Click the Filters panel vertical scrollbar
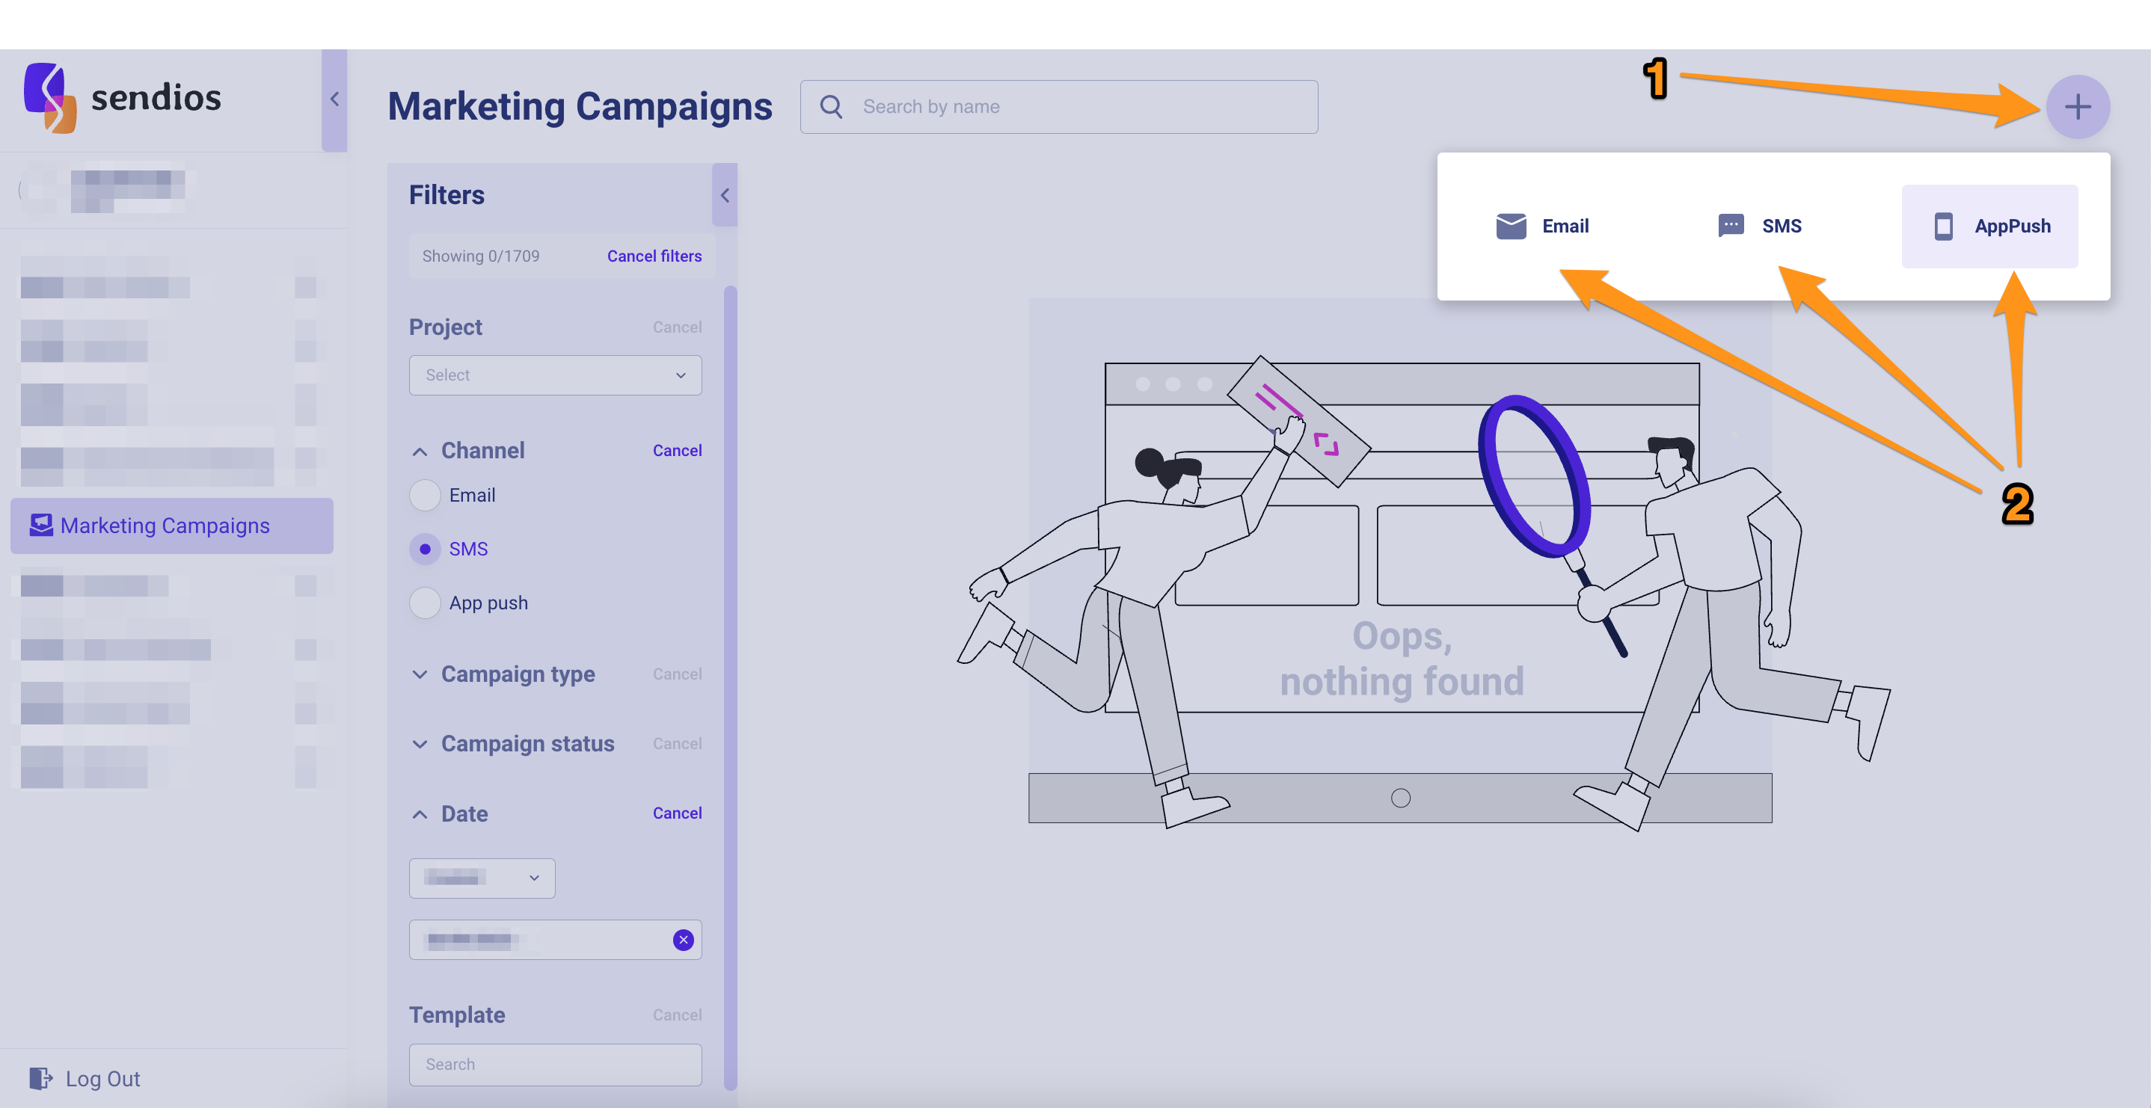Image resolution: width=2151 pixels, height=1108 pixels. click(x=731, y=685)
